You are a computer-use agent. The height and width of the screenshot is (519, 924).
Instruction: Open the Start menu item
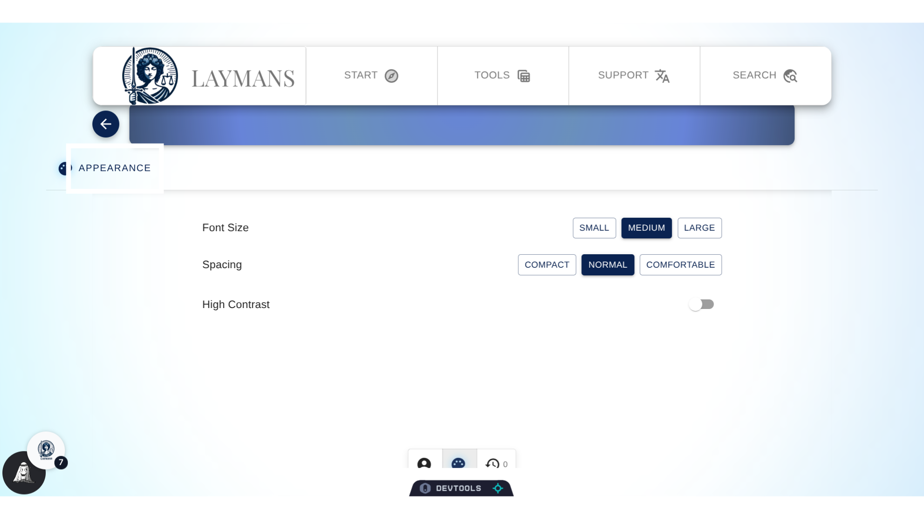click(x=371, y=76)
